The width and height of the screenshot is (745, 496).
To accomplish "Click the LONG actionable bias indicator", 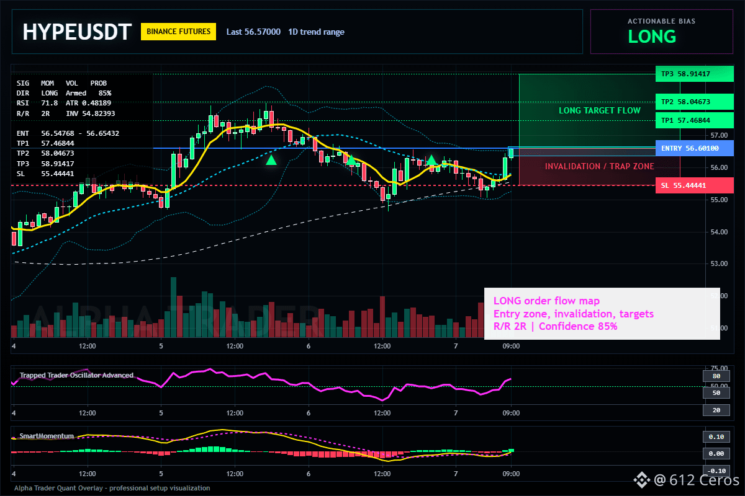I will click(x=652, y=37).
